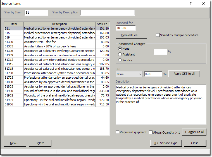Choose the Assistant radio button

[x=120, y=54]
